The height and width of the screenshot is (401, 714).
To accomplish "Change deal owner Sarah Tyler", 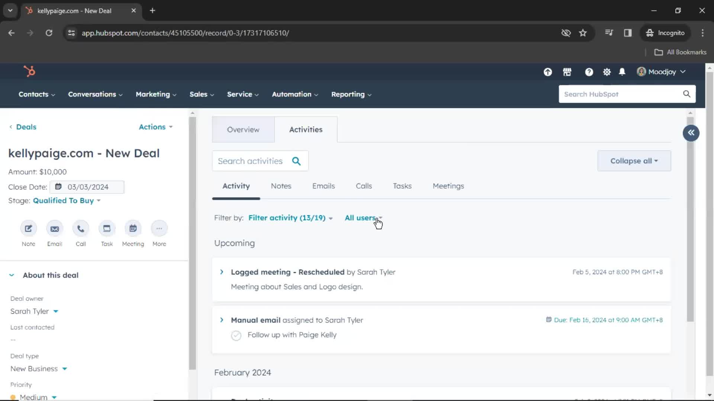I will tap(34, 311).
